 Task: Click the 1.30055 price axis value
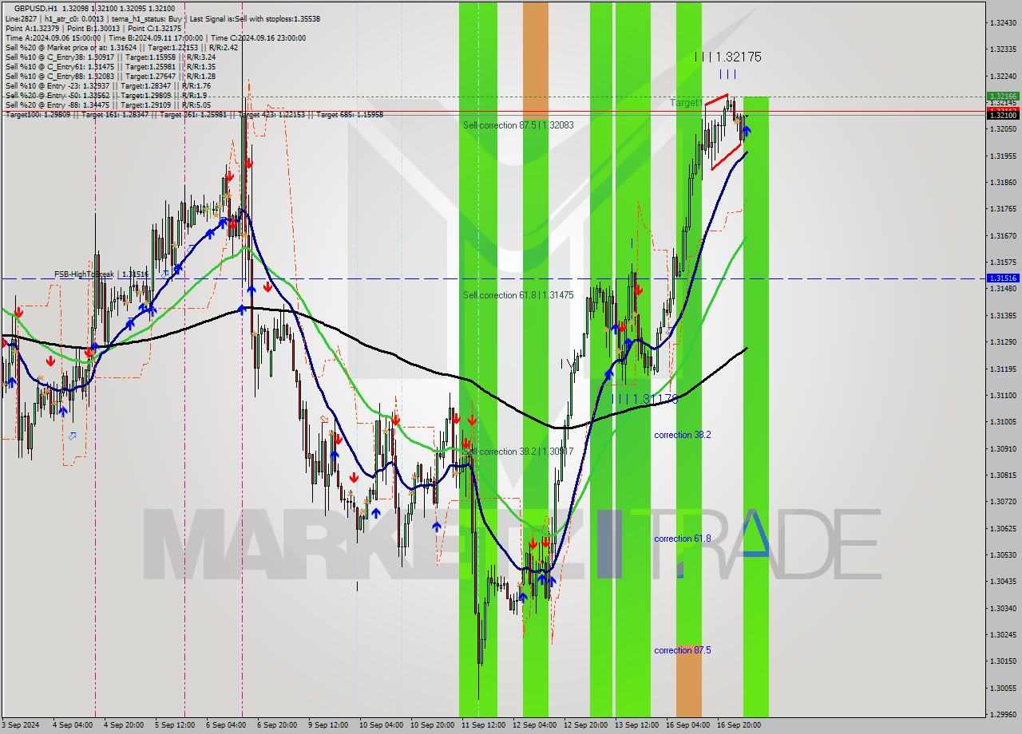(x=1003, y=688)
